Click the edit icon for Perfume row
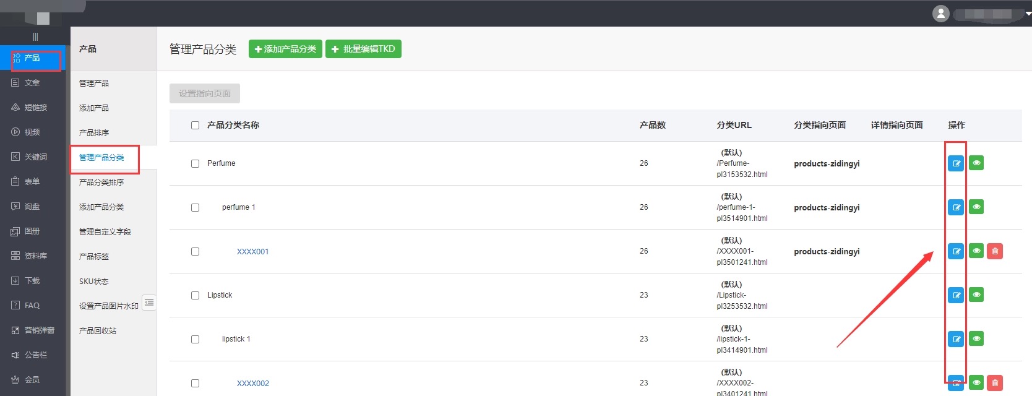This screenshot has width=1032, height=396. (x=956, y=163)
